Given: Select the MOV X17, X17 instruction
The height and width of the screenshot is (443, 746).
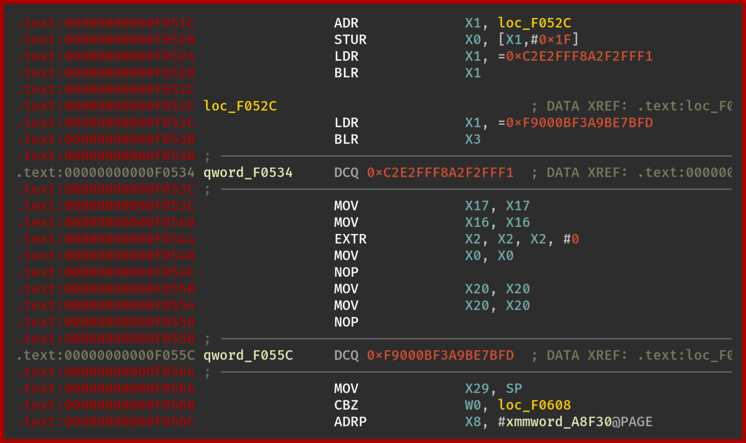Looking at the screenshot, I should (x=432, y=206).
